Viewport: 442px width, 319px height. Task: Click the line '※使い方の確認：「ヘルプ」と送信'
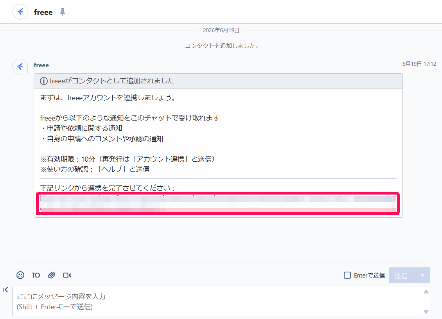point(95,169)
